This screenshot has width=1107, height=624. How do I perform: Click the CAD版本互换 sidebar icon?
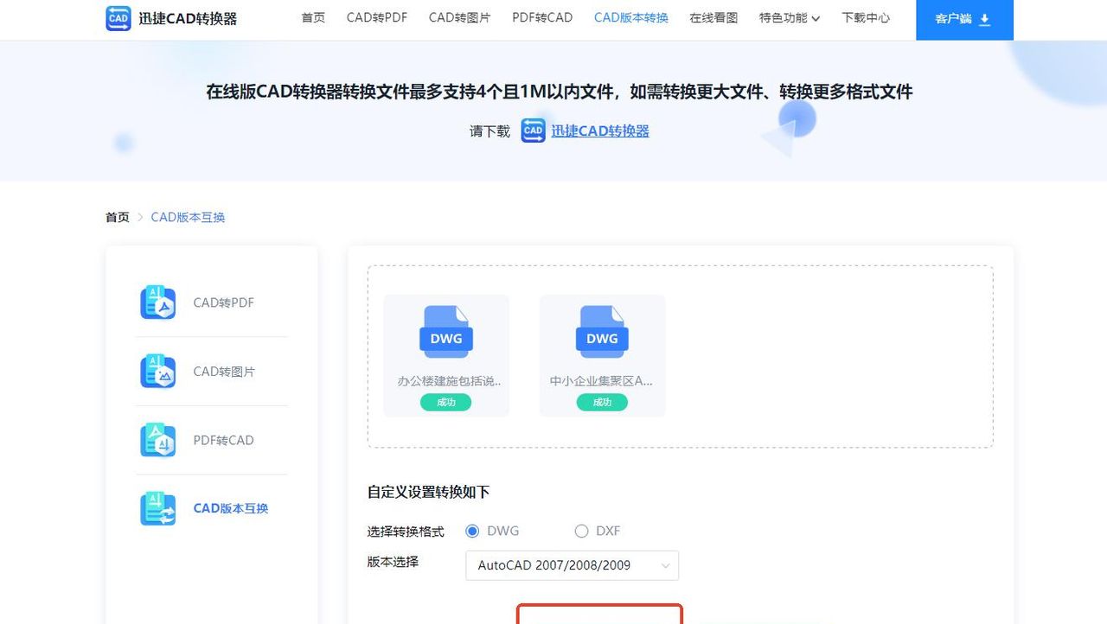(157, 509)
